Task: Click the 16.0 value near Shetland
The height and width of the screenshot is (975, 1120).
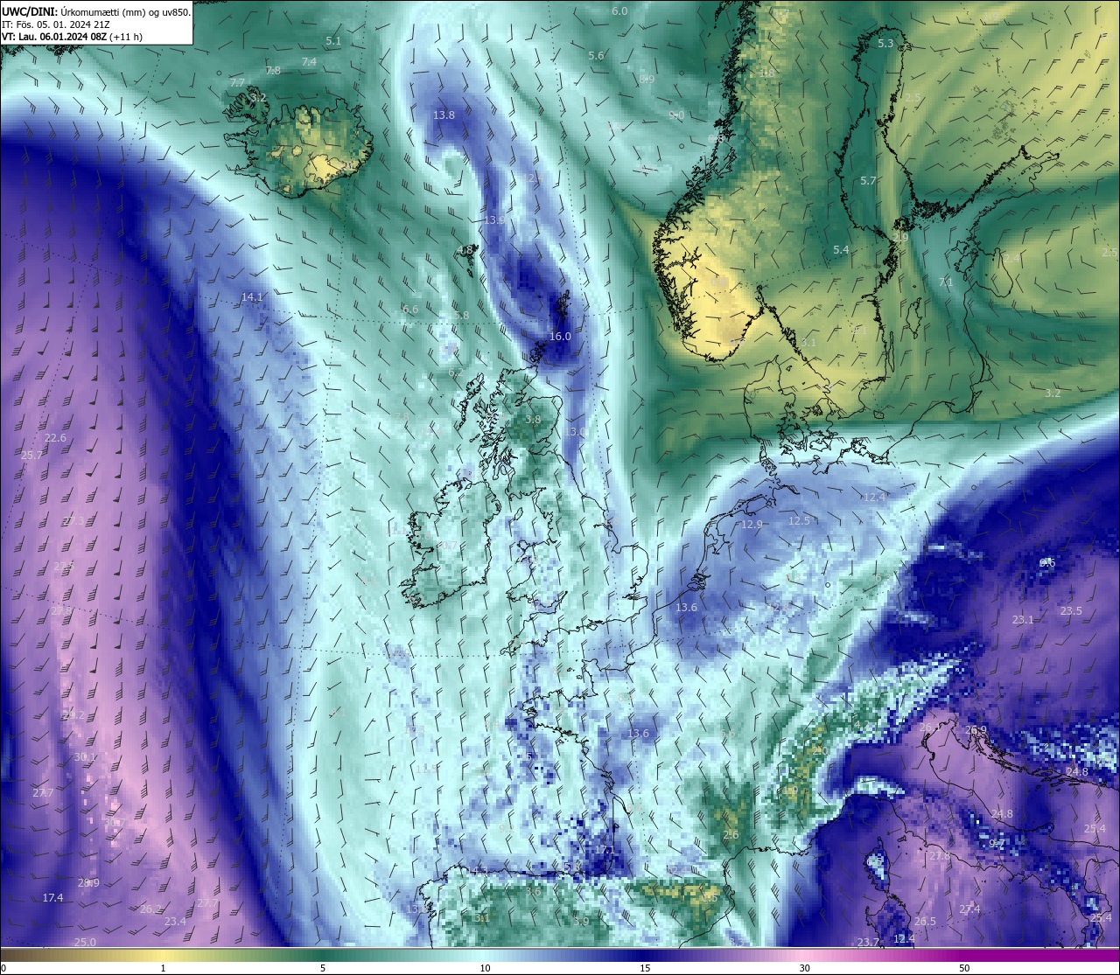Action: click(560, 337)
